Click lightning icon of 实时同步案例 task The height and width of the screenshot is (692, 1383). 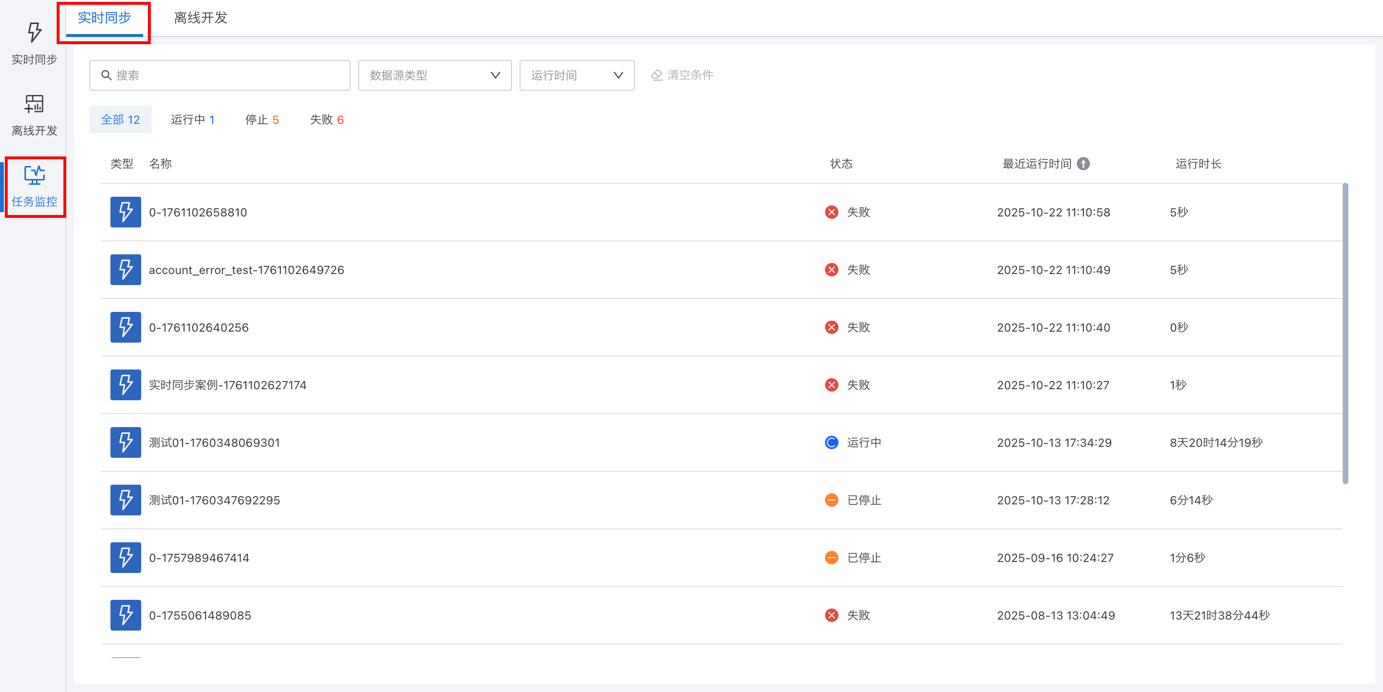point(126,384)
